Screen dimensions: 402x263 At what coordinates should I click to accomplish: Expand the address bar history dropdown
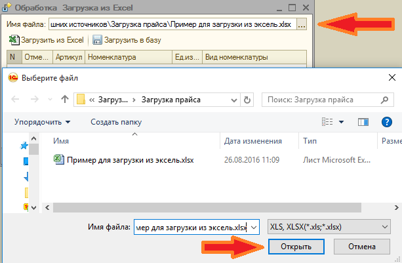click(x=234, y=100)
